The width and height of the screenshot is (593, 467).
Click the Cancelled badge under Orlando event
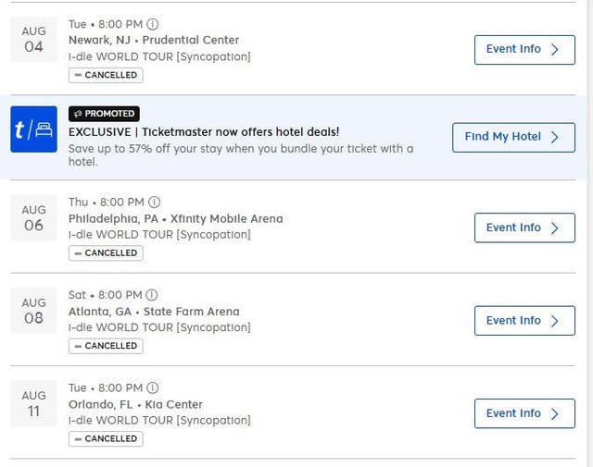point(106,438)
